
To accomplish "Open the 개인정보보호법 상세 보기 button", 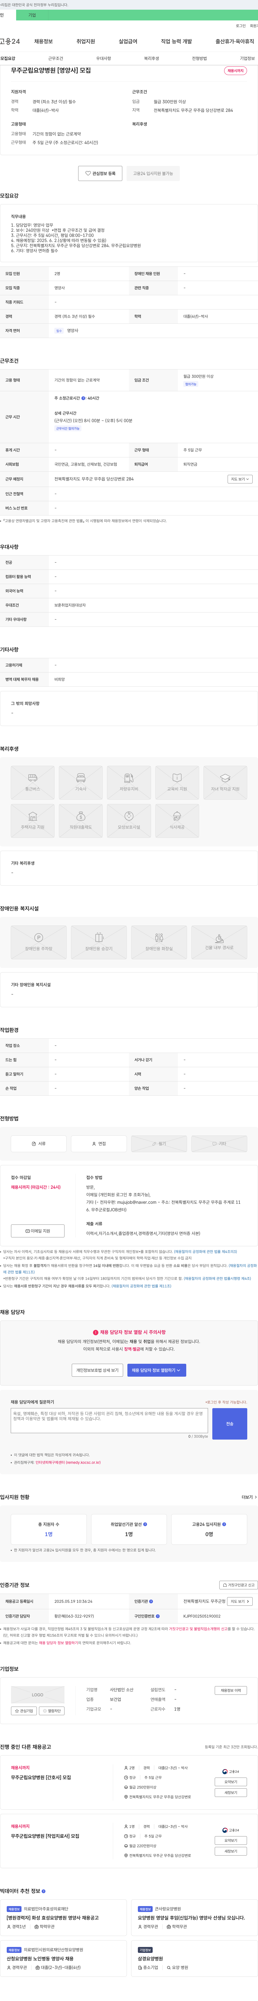I will pyautogui.click(x=97, y=1370).
